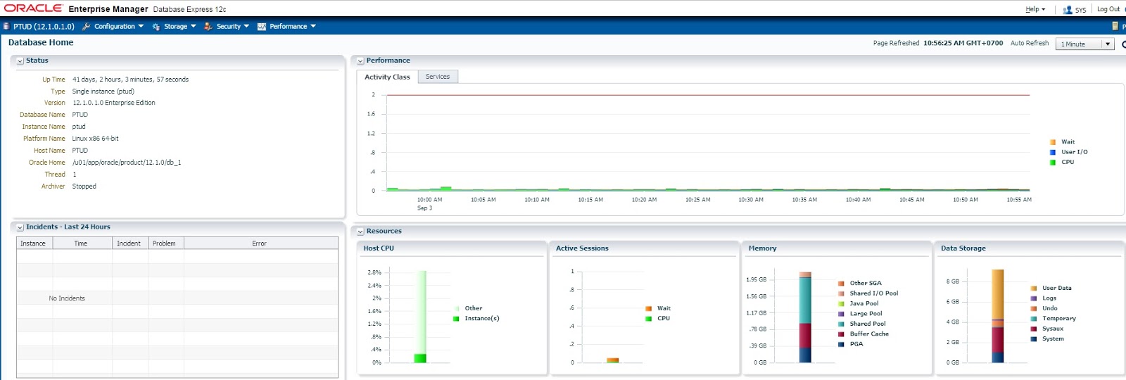Click the Logs legend swatch
The height and width of the screenshot is (380, 1126).
1034,298
